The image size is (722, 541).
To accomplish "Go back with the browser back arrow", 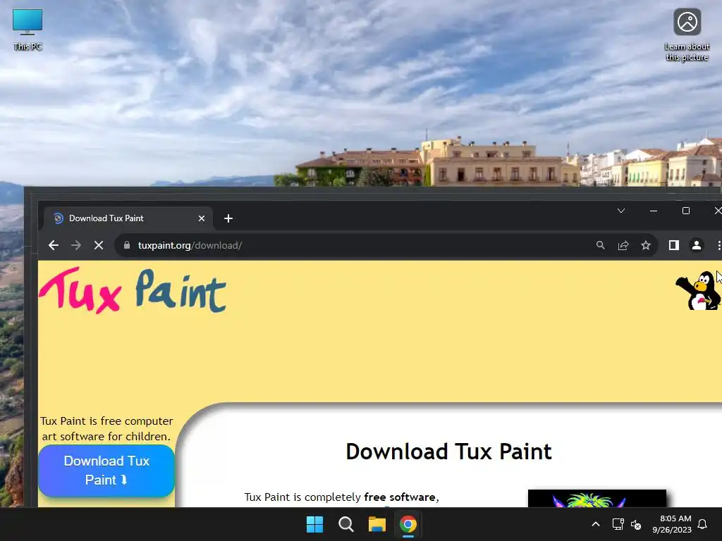I will coord(54,245).
